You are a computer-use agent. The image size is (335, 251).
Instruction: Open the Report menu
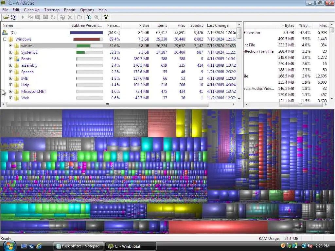pos(70,10)
